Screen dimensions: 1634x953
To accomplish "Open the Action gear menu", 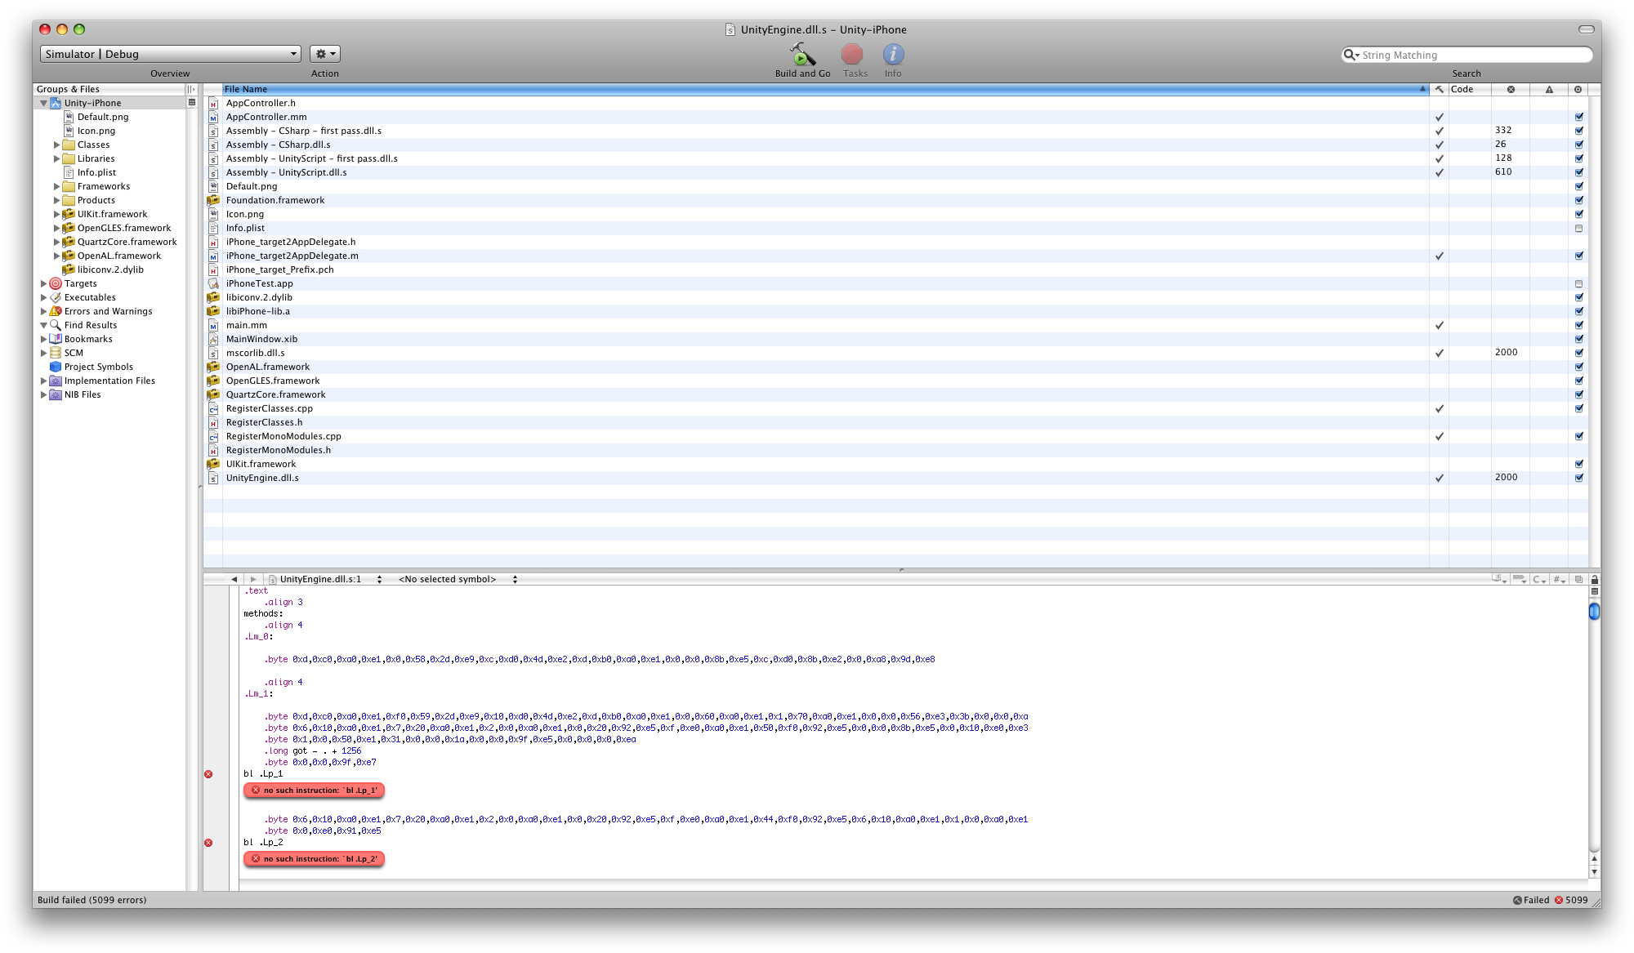I will click(325, 54).
